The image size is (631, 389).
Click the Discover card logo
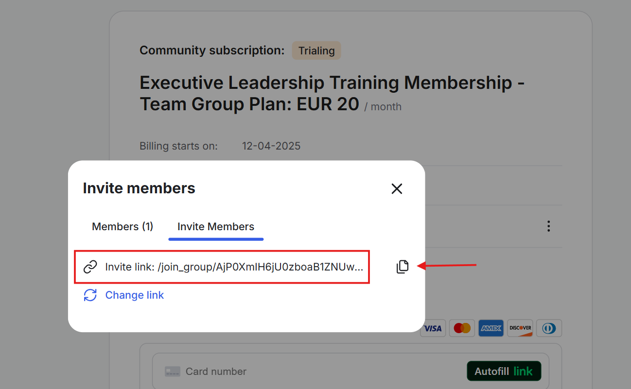(x=520, y=328)
